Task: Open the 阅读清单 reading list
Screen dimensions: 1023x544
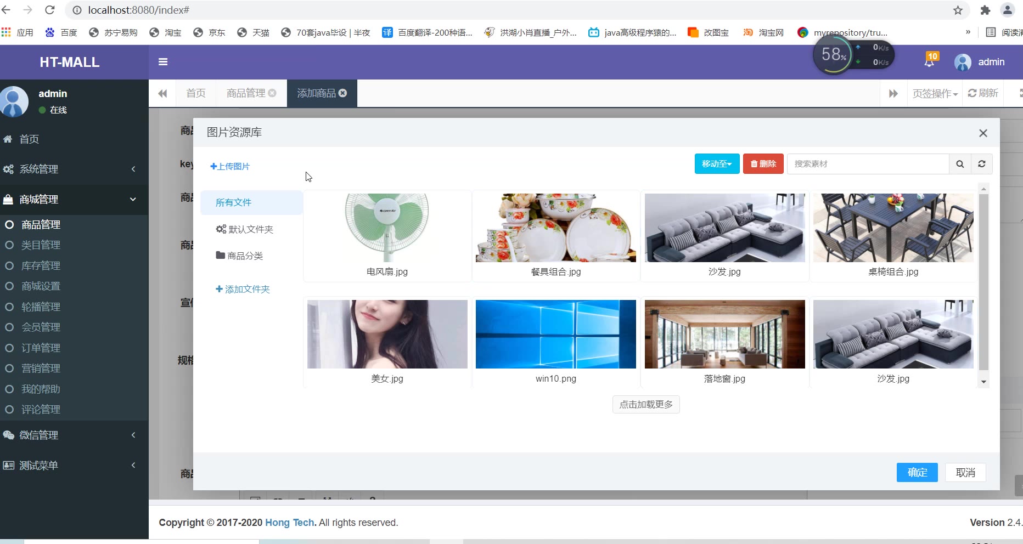Action: 1004,32
